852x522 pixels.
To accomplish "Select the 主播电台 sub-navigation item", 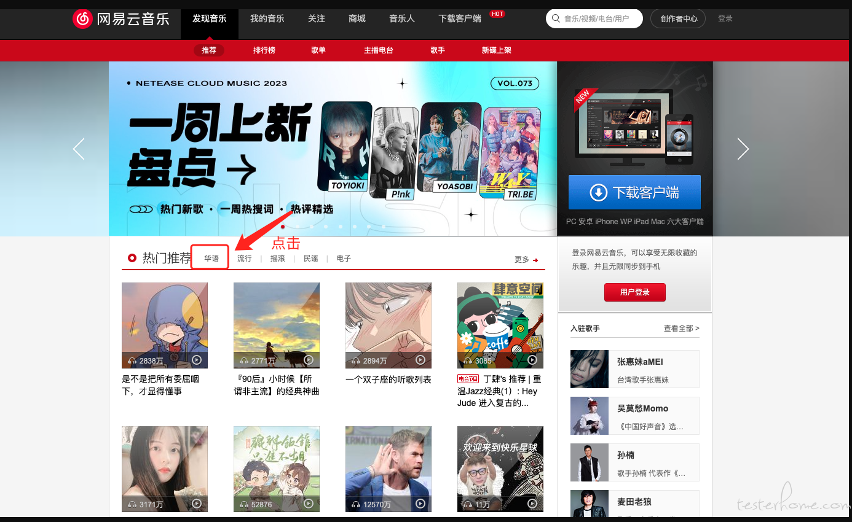I will pos(379,50).
